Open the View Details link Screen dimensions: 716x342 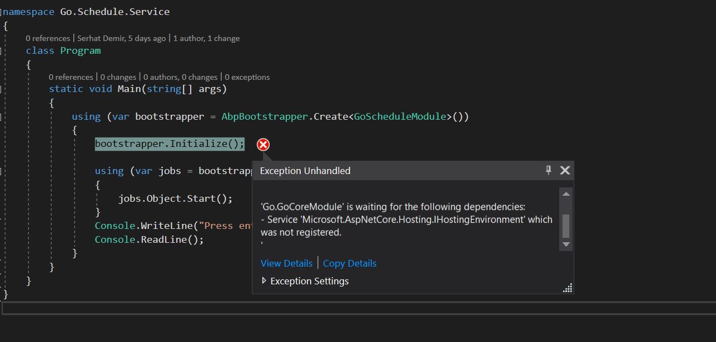point(286,263)
